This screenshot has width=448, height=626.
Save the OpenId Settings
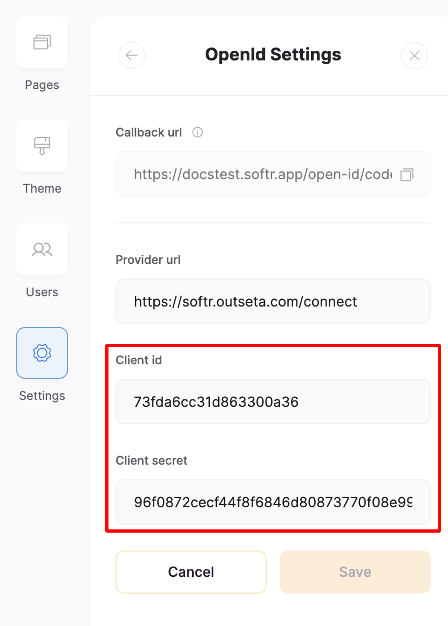coord(355,571)
